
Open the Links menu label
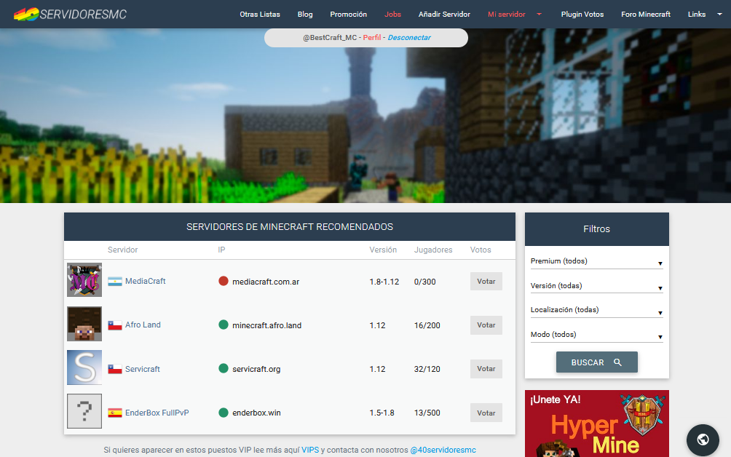(697, 15)
